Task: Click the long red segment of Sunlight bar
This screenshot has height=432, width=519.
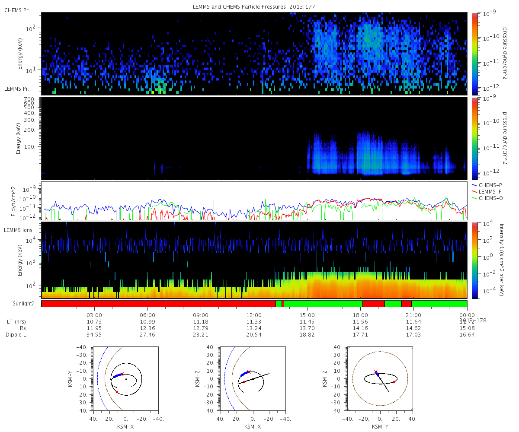Action: [158, 304]
